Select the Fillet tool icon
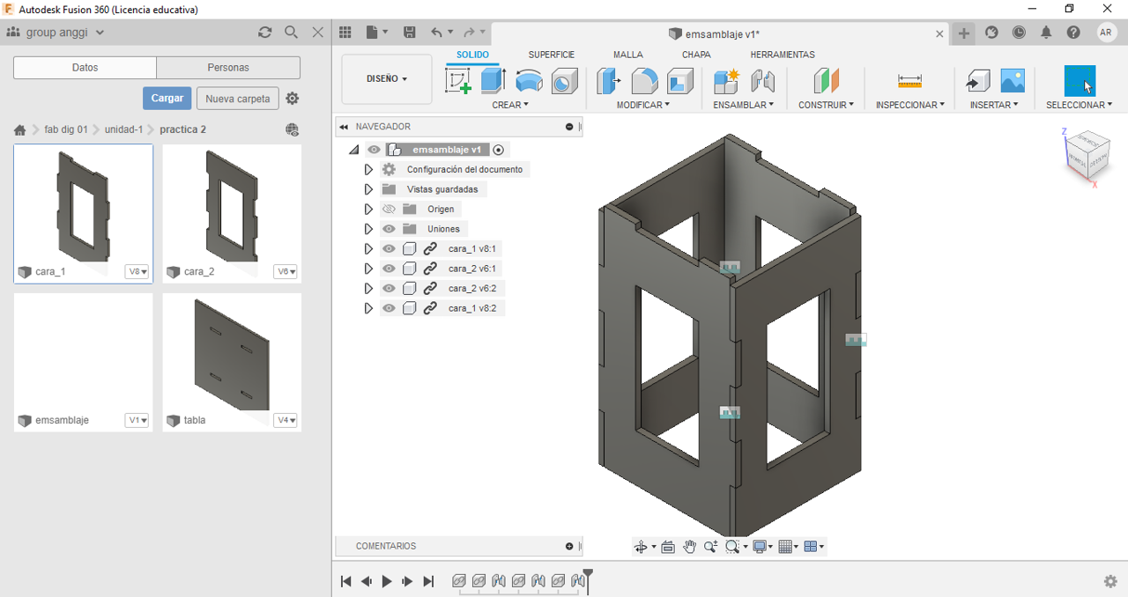The image size is (1128, 597). pyautogui.click(x=644, y=81)
